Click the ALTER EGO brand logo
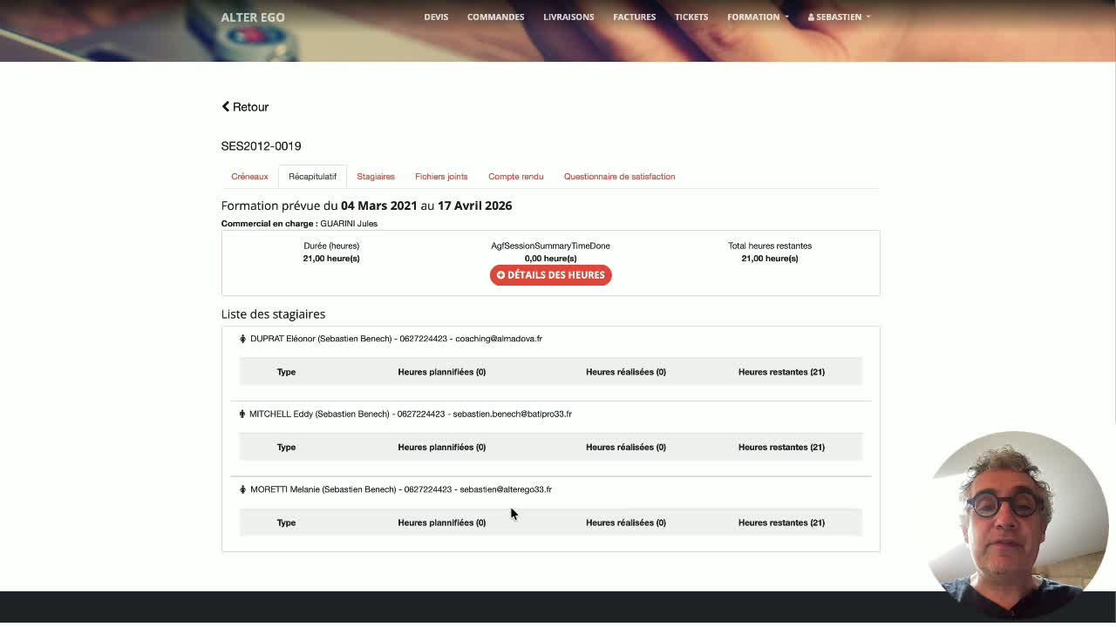The image size is (1116, 627). [x=253, y=17]
